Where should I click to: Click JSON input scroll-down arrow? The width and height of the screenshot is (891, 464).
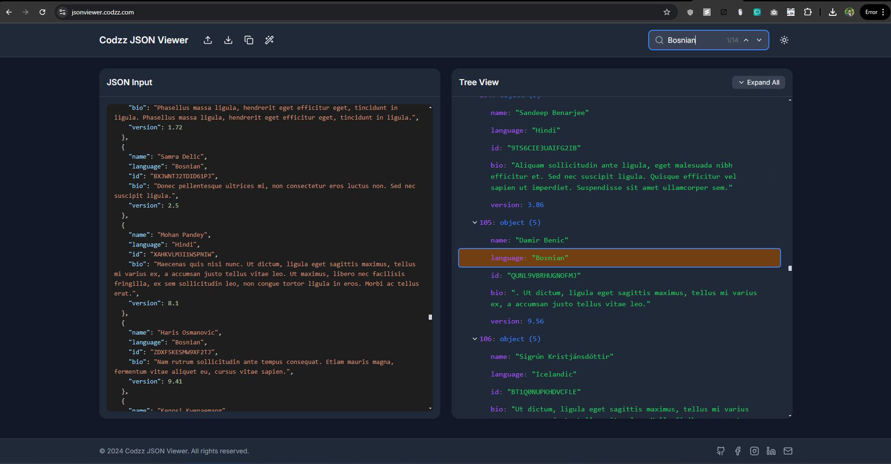pos(430,408)
